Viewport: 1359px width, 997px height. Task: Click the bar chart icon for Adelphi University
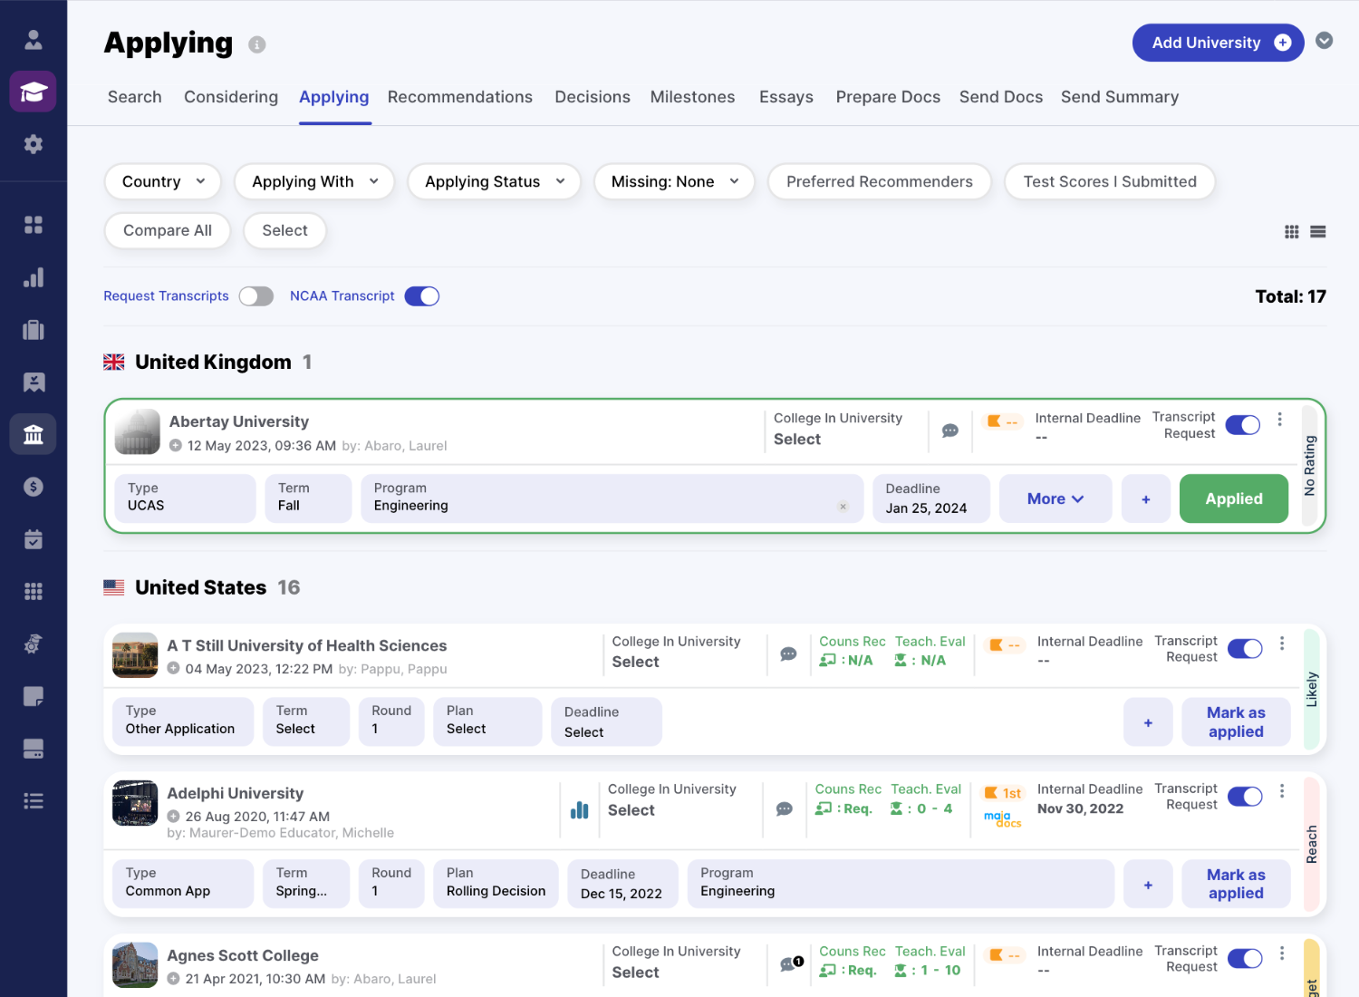[580, 809]
